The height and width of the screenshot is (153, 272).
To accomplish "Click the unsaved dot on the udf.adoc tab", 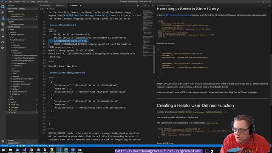I will (x=80, y=6).
